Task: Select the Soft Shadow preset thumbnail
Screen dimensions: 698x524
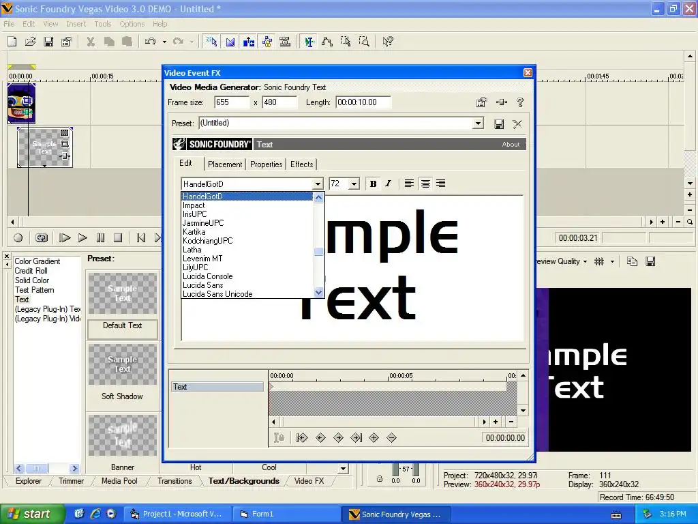Action: 123,365
